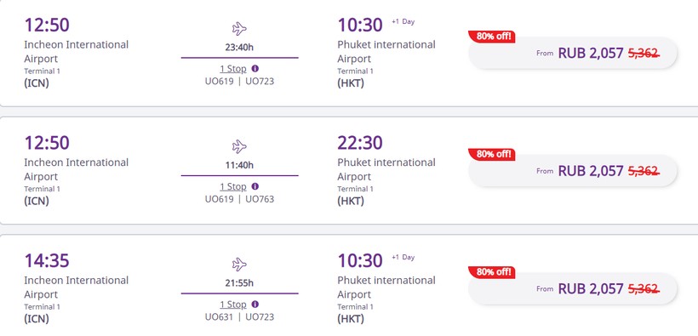Click the 12:50 departure time arriving 22:30
This screenshot has width=698, height=336.
coord(47,143)
